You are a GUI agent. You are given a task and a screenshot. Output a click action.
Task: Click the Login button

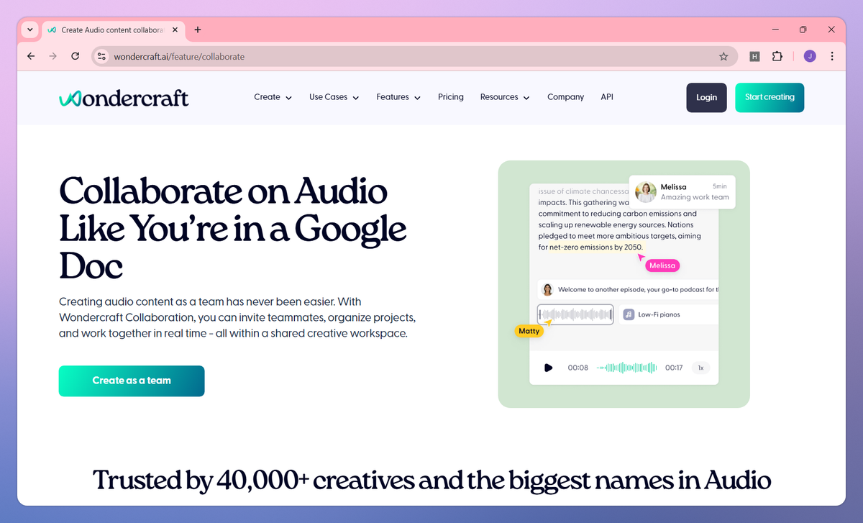click(x=706, y=98)
